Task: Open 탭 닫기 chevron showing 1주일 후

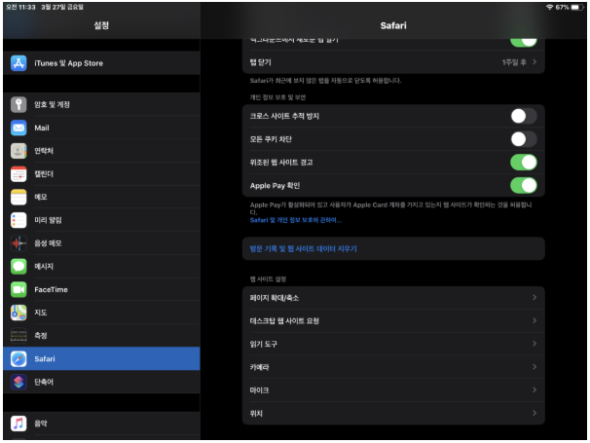Action: click(535, 61)
